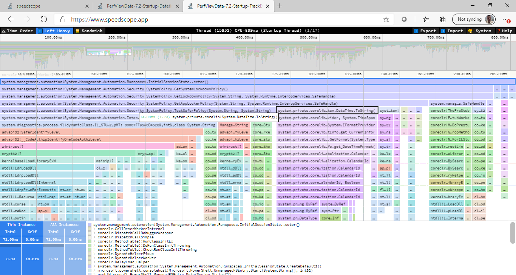This screenshot has height=275, width=516.
Task: Select the kernelbase!LoadLibraryExW frame
Action: point(47,161)
